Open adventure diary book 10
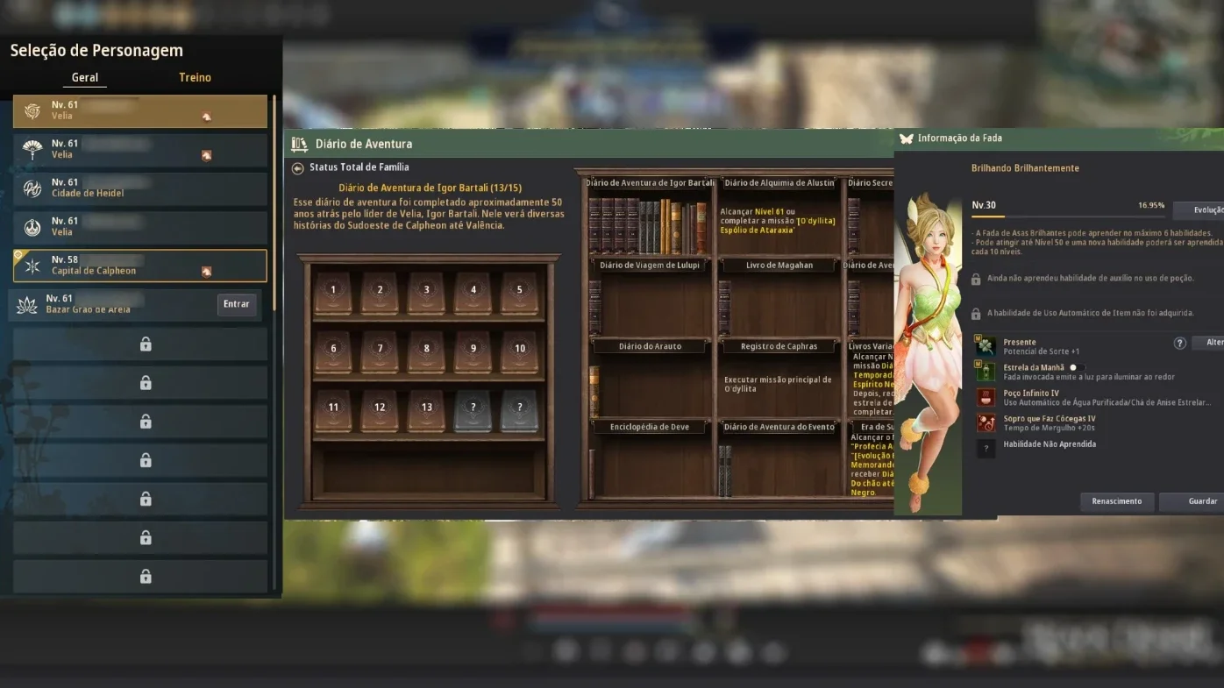The height and width of the screenshot is (688, 1224). pos(519,351)
